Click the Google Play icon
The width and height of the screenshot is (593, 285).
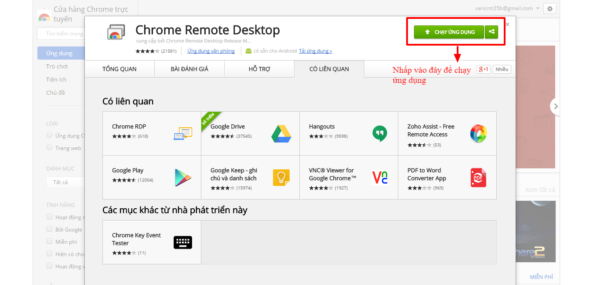(183, 178)
